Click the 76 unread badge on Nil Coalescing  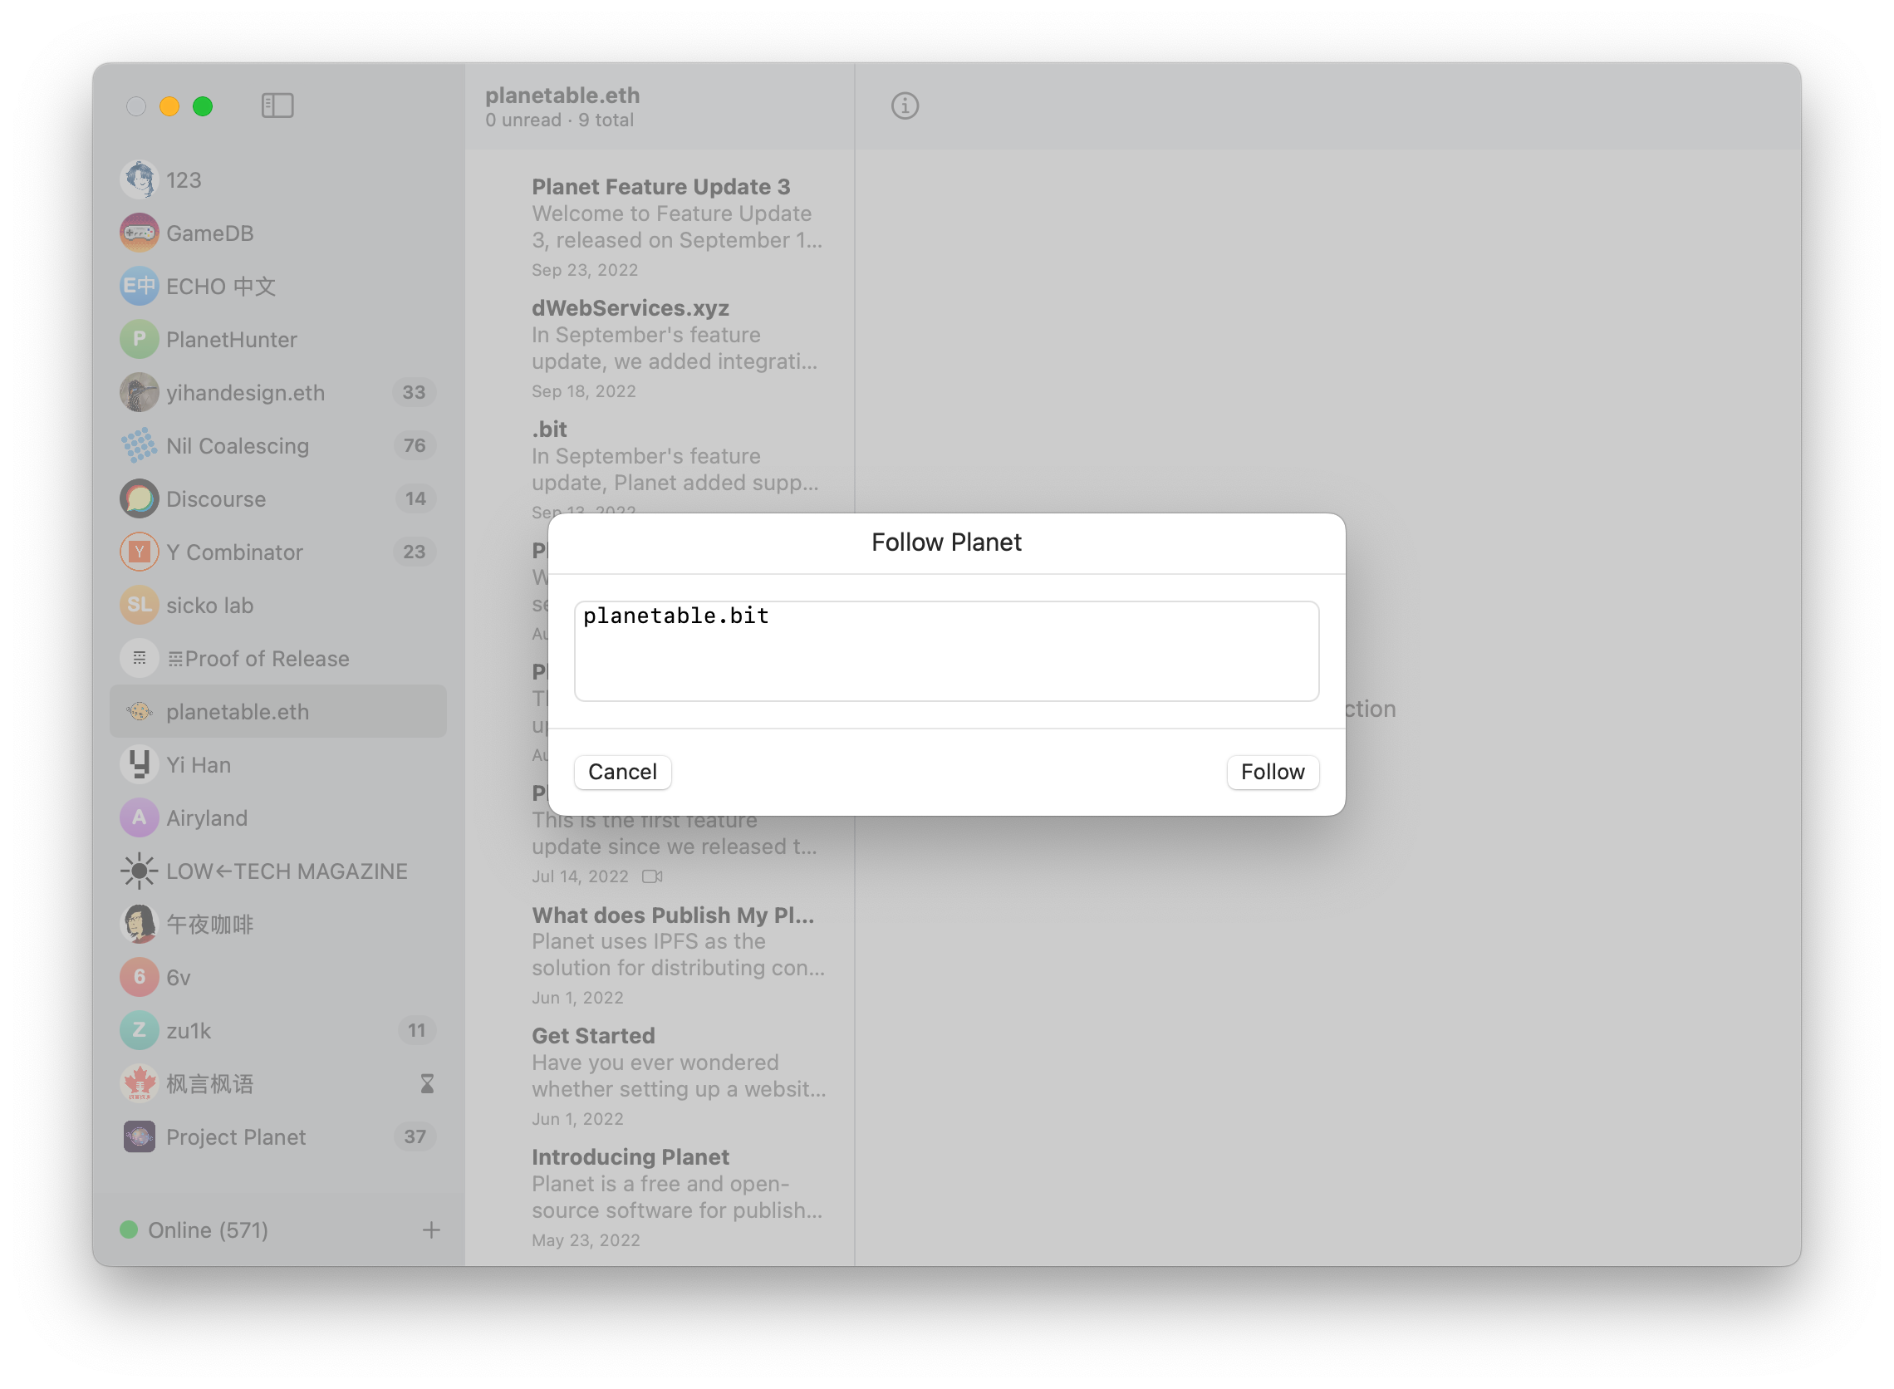tap(414, 445)
